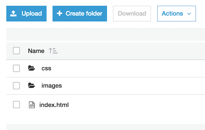Open the images folder link
This screenshot has width=205, height=130.
pyautogui.click(x=52, y=86)
